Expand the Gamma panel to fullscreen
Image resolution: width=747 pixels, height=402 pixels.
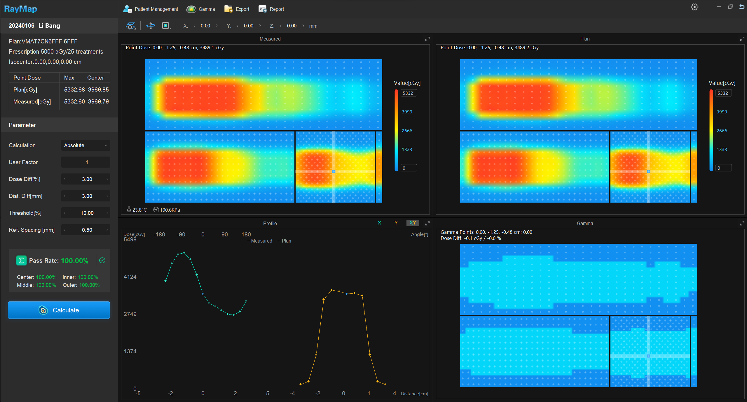click(x=742, y=224)
